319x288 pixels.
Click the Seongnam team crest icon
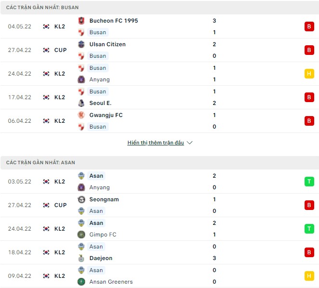coord(81,199)
